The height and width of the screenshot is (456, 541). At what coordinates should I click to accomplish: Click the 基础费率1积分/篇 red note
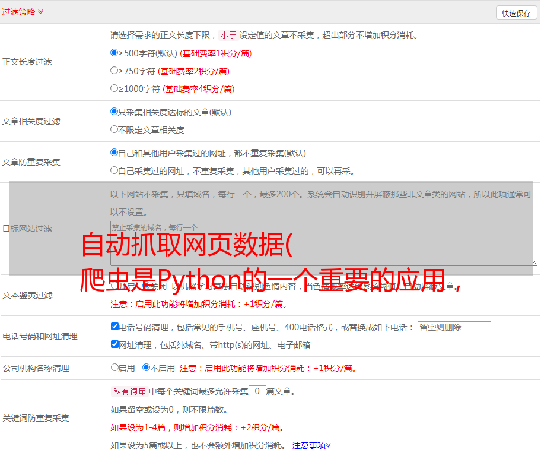[216, 53]
